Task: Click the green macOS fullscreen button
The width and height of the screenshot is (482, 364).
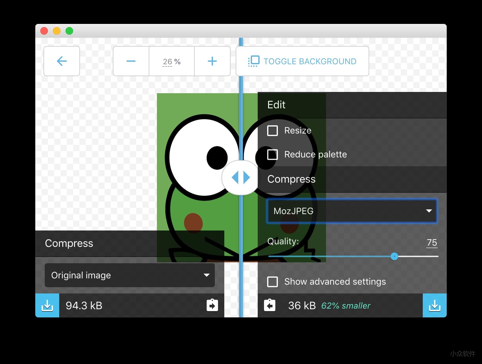Action: tap(69, 31)
